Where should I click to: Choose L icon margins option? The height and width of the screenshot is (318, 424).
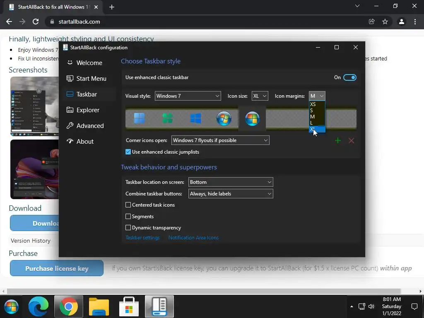tap(317, 123)
